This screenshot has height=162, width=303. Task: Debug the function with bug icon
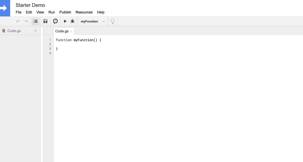[72, 21]
